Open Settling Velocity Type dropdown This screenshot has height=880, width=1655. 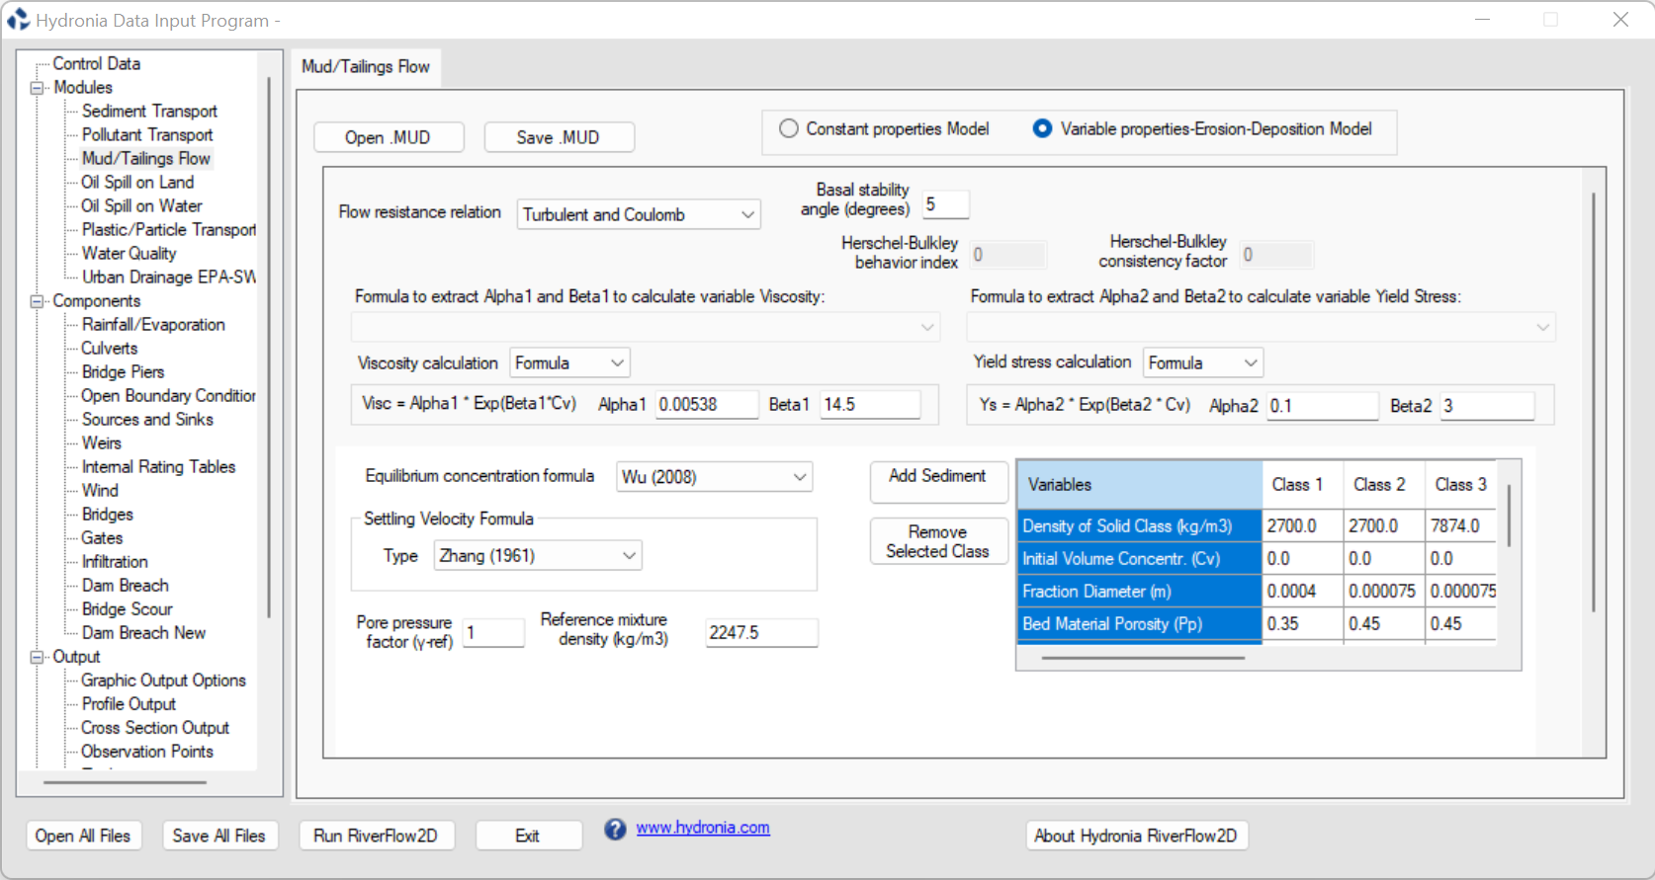pyautogui.click(x=538, y=555)
